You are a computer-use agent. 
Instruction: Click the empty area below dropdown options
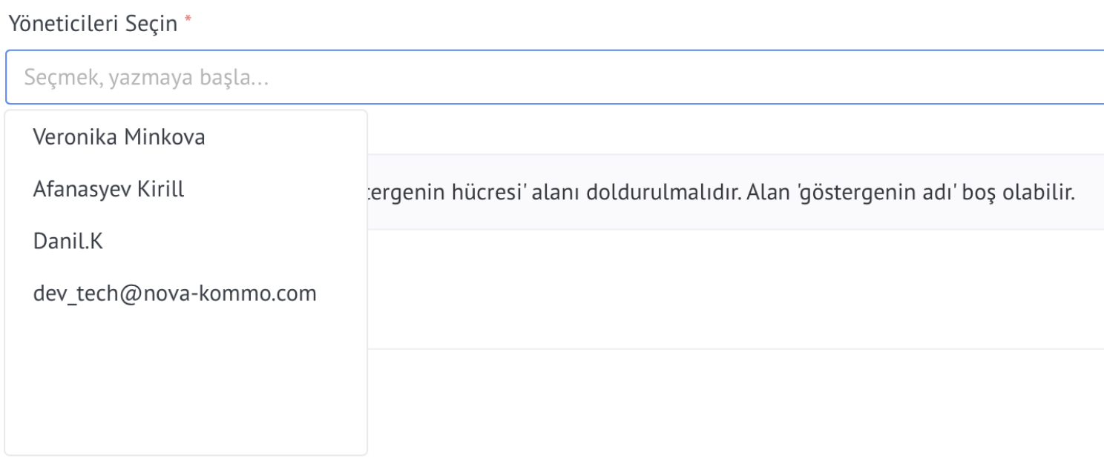click(185, 385)
